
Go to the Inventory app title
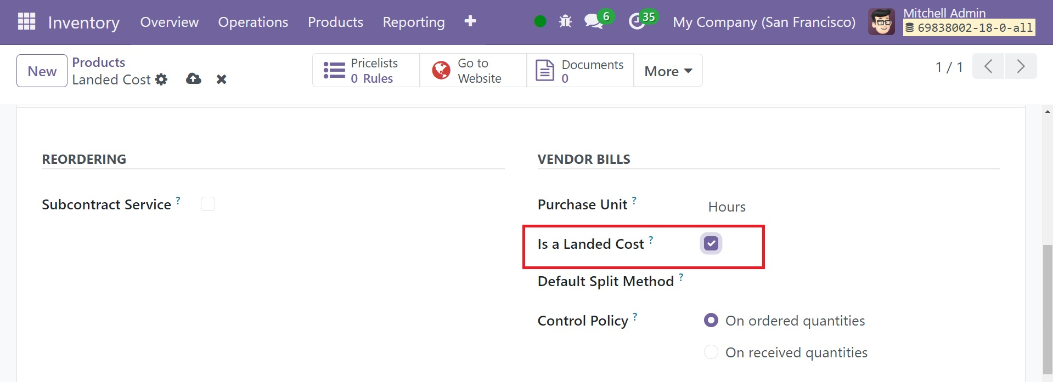point(84,22)
